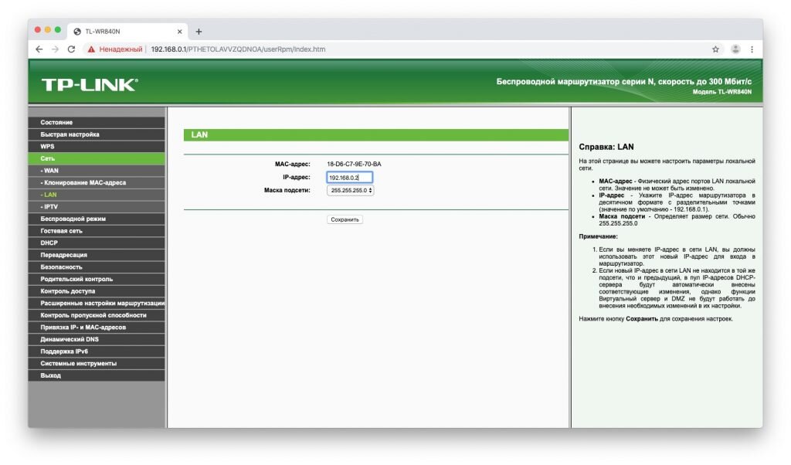
Task: Click the MAC-адрес field label
Action: pos(293,164)
